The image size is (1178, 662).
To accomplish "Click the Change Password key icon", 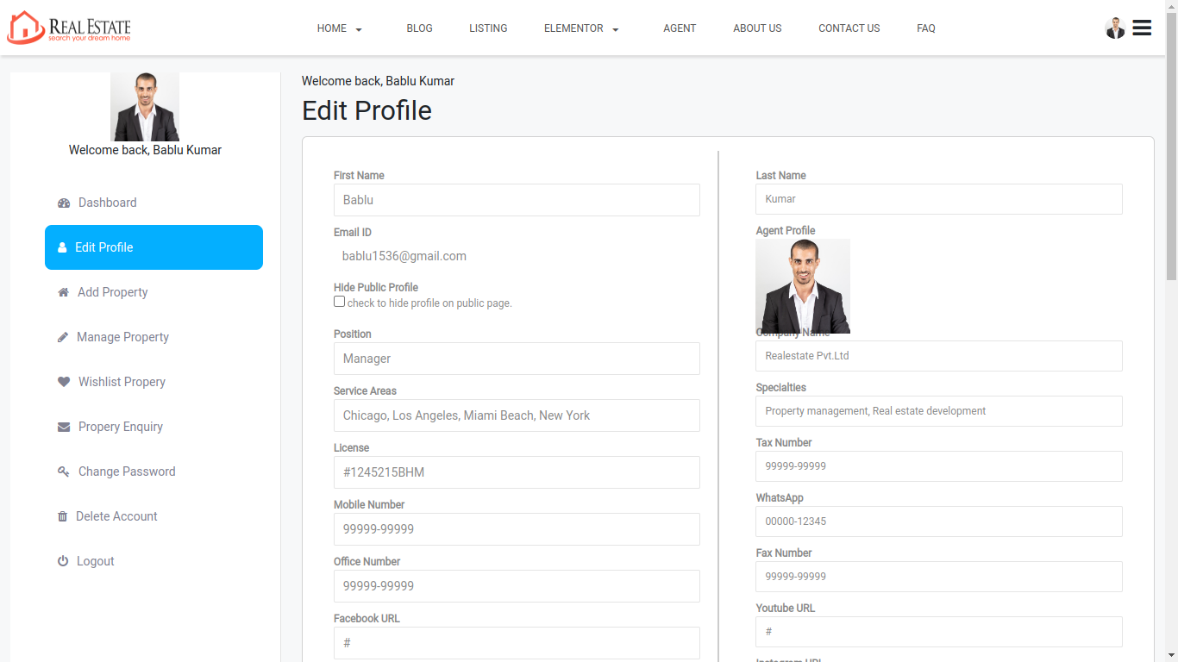I will tap(64, 472).
